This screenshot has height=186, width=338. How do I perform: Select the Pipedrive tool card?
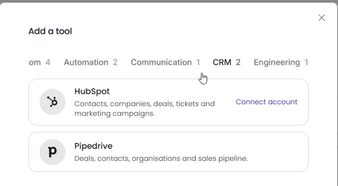169,152
